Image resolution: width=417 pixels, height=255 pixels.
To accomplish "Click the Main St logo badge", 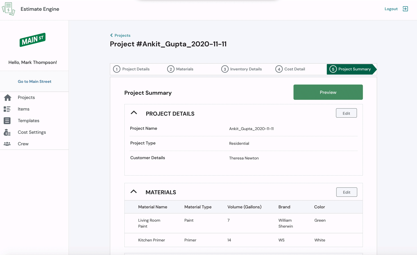I will [33, 40].
